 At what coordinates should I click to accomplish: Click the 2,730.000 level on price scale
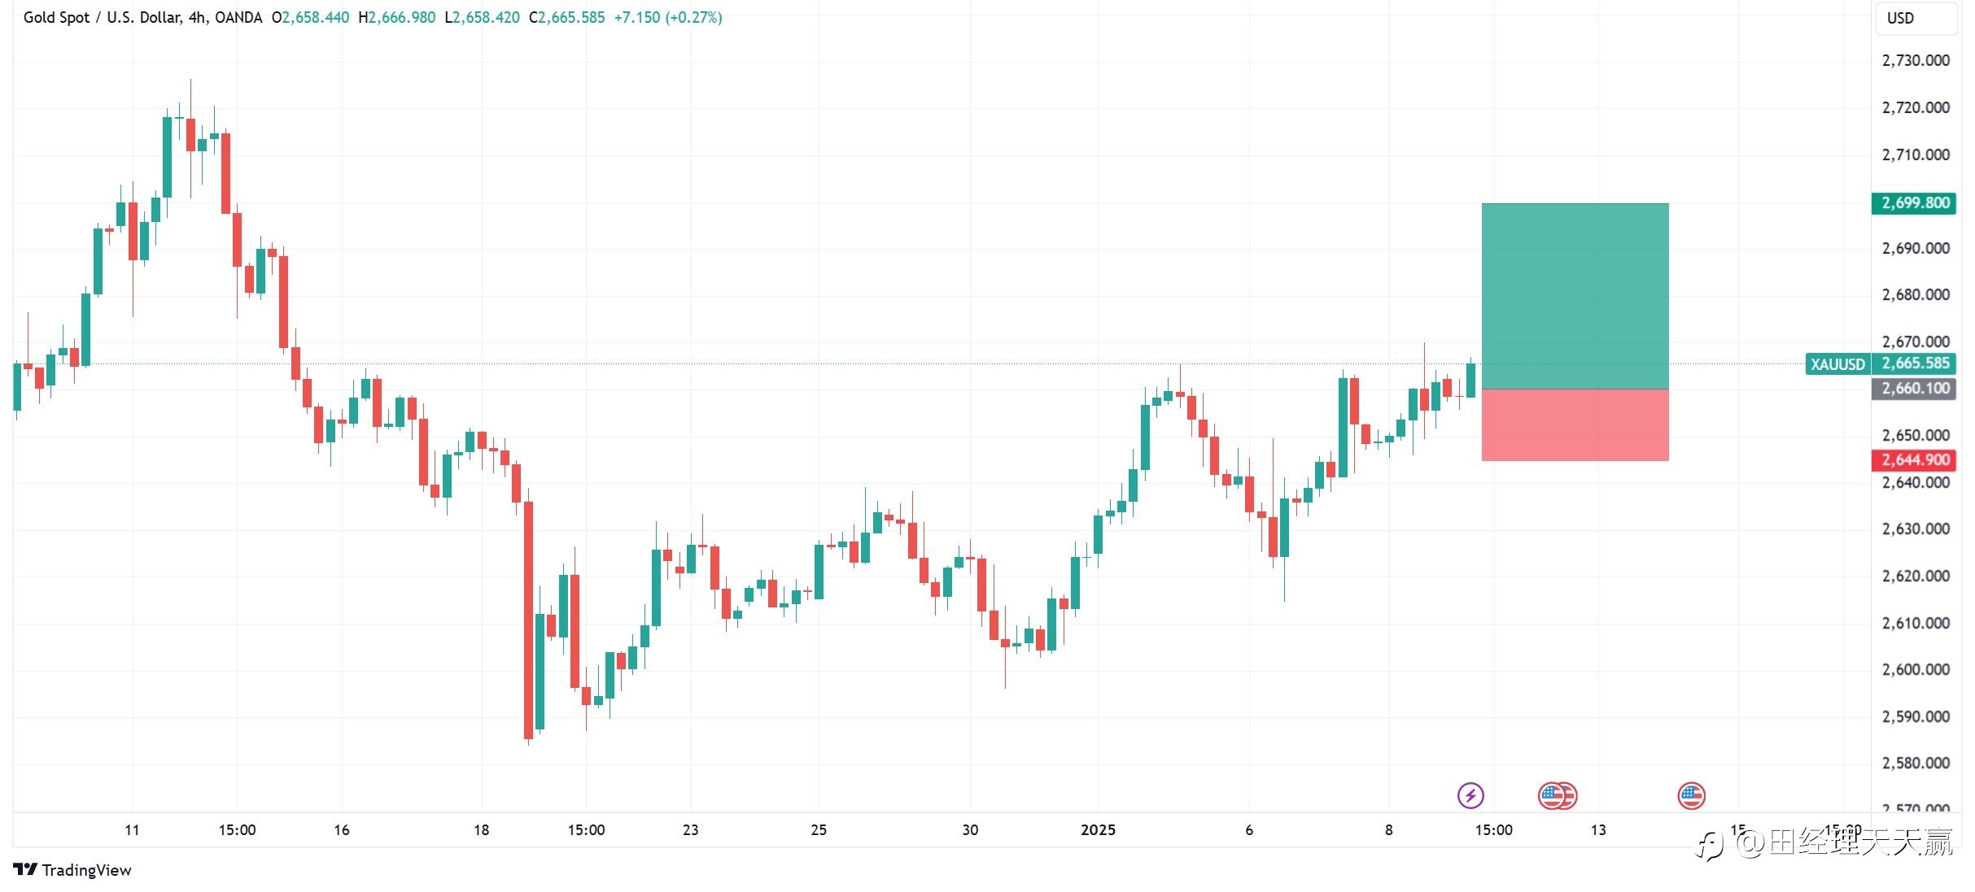1916,60
